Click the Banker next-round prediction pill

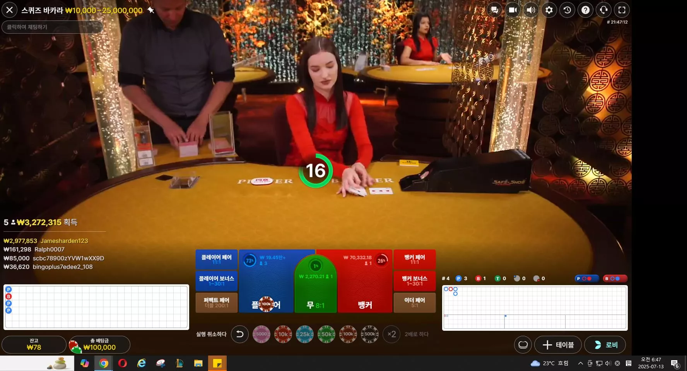click(615, 279)
